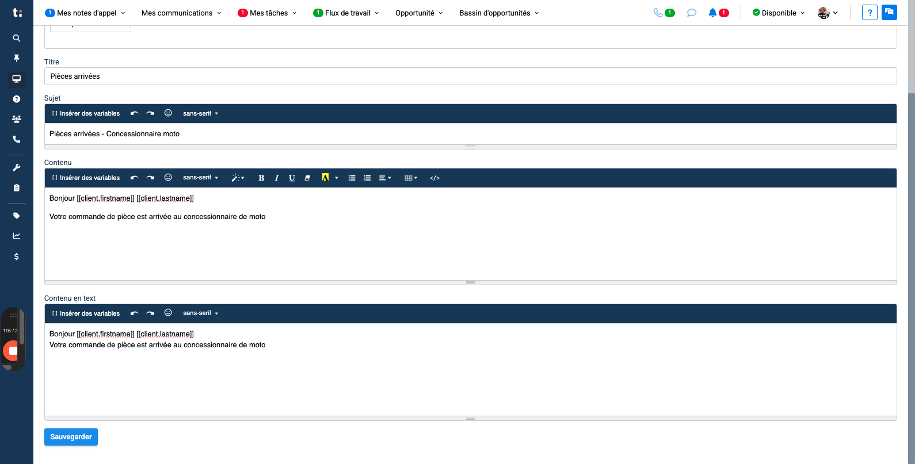Viewport: 915px width, 464px height.
Task: Open the search icon in left sidebar
Action: pyautogui.click(x=17, y=38)
